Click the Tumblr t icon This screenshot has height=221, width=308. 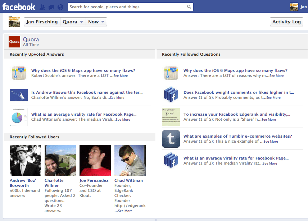coord(171,139)
